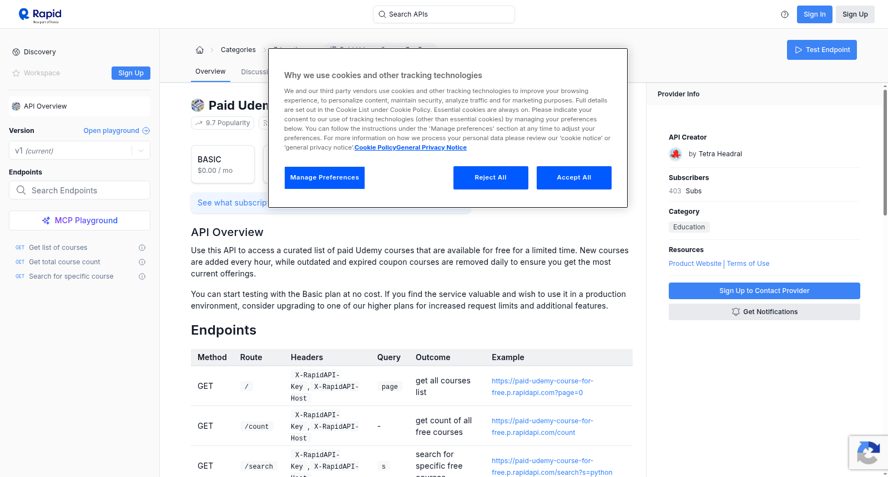Click the header Sign Up button
This screenshot has width=888, height=477.
coord(855,14)
